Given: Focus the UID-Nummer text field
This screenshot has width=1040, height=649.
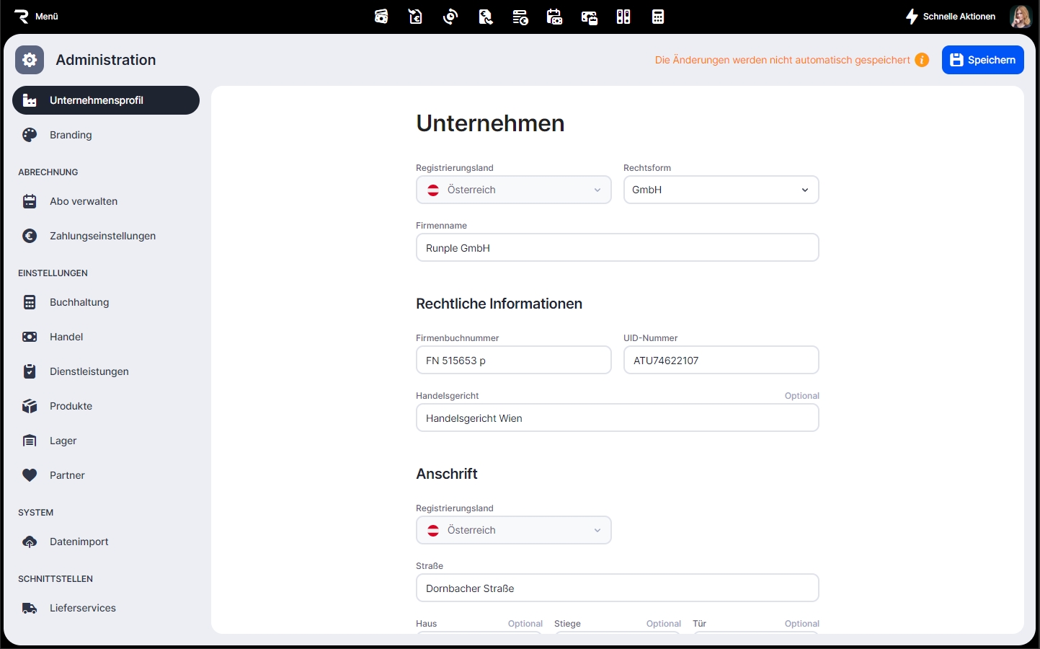Looking at the screenshot, I should [x=721, y=361].
